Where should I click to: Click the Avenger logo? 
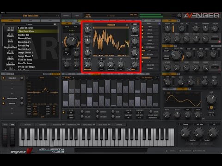(x=202, y=16)
